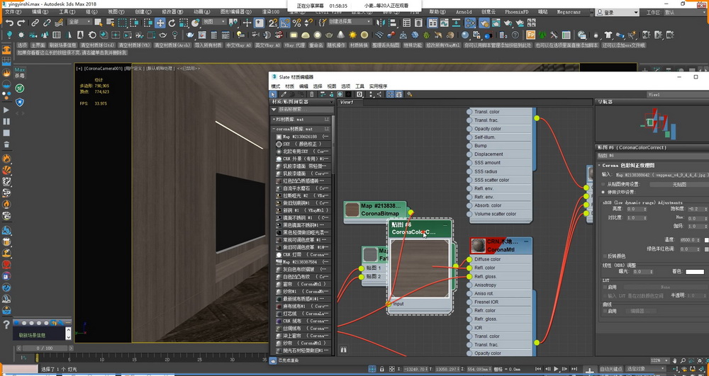Toggle the LUT 启用 checkbox
Viewport: 709px width, 376px height.
click(x=605, y=287)
